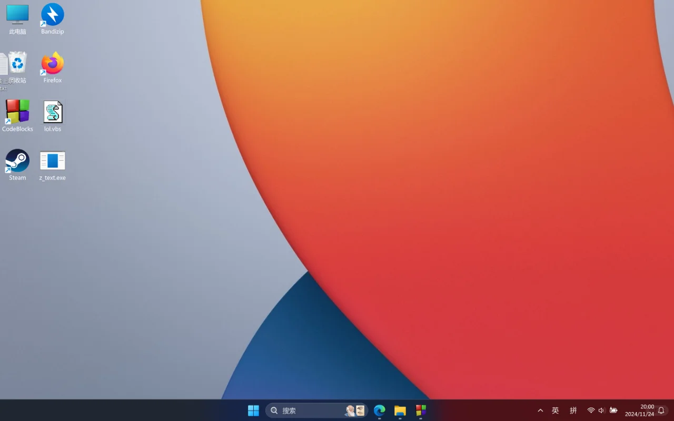Open the notification bell panel

661,410
